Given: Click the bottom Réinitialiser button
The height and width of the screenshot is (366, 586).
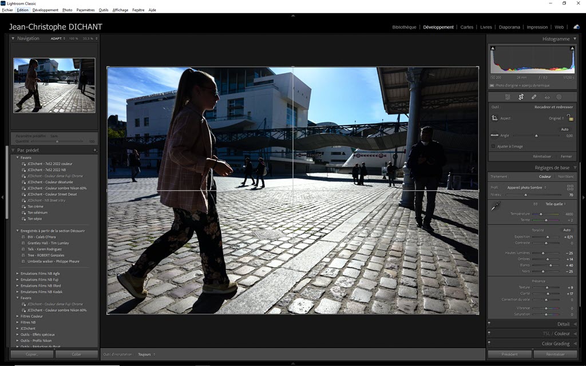Looking at the screenshot, I should [555, 355].
